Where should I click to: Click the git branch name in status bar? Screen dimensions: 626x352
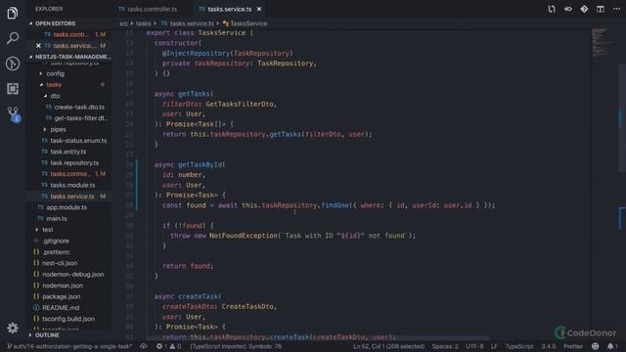(69, 346)
